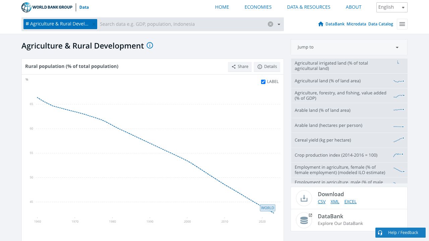429x241 pixels.
Task: Expand the search bar dropdown arrow
Action: [279, 24]
